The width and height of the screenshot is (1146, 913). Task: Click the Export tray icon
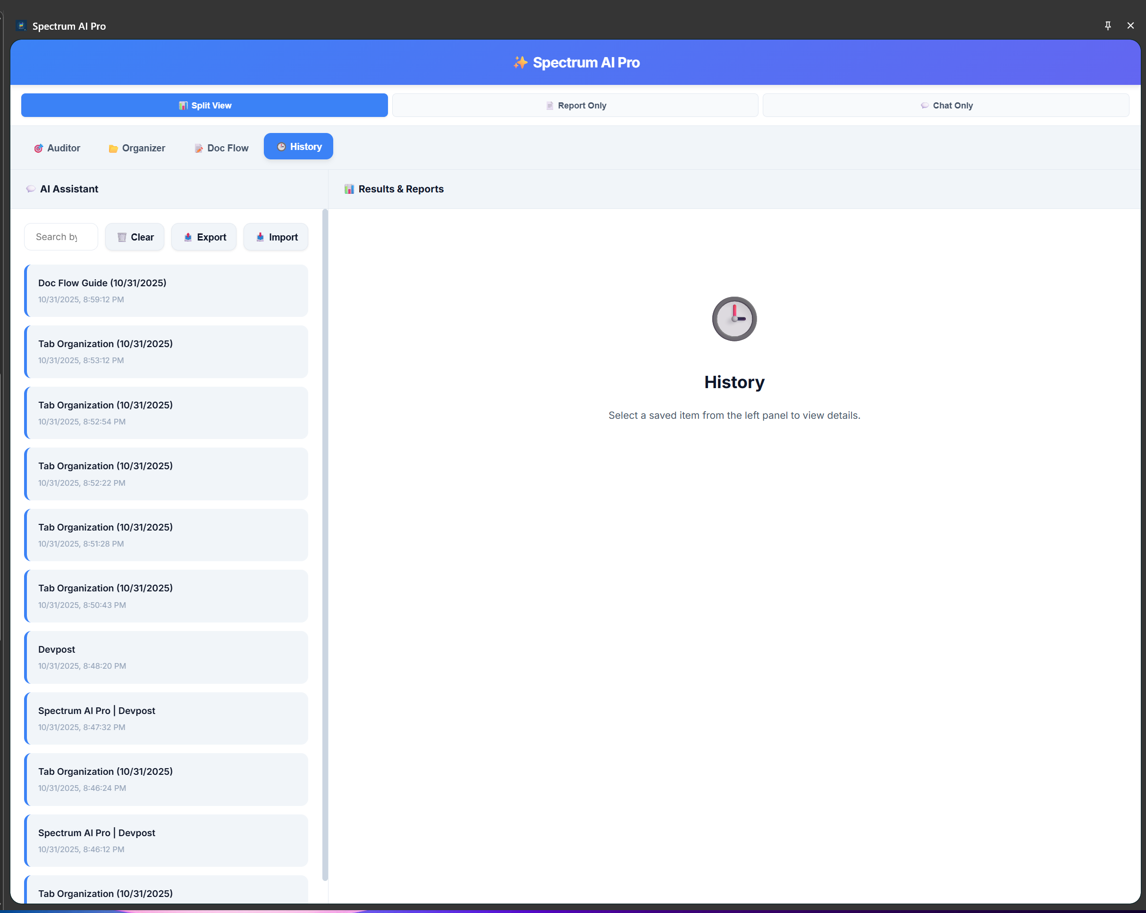point(188,237)
